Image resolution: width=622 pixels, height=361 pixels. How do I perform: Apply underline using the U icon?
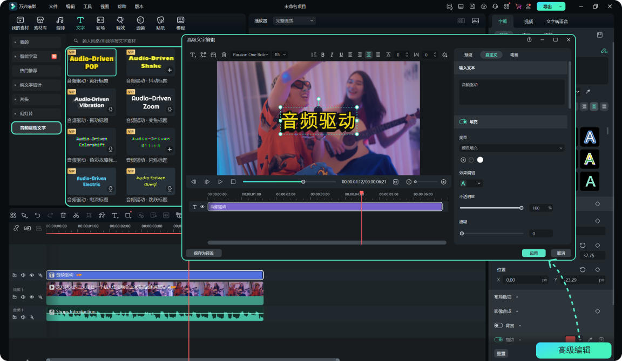[341, 55]
